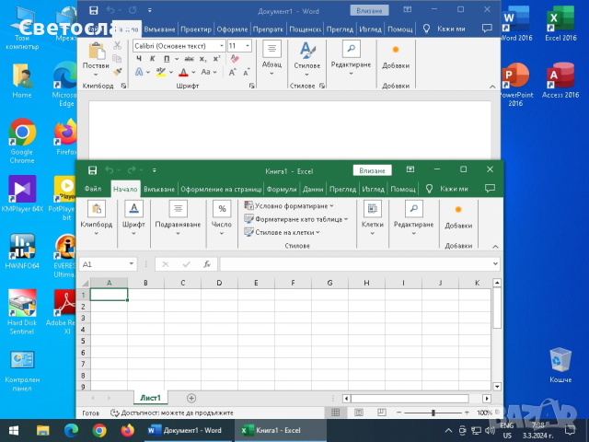Expand the Name Box dropdown showing A1
The image size is (589, 442).
coord(132,264)
